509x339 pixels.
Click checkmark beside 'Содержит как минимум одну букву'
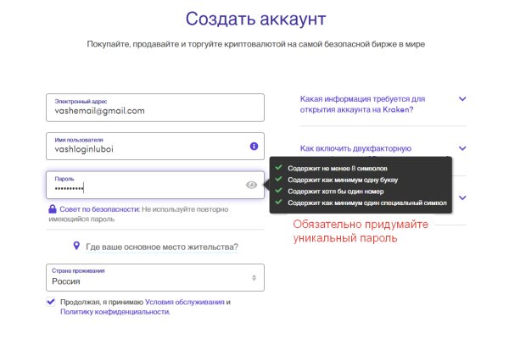coord(278,180)
